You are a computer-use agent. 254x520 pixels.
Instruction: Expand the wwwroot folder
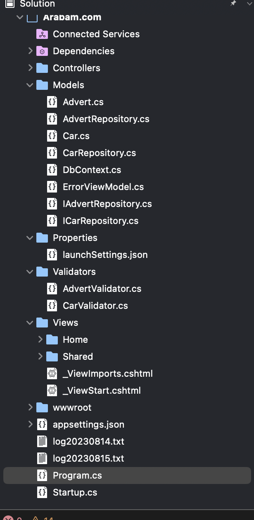30,407
